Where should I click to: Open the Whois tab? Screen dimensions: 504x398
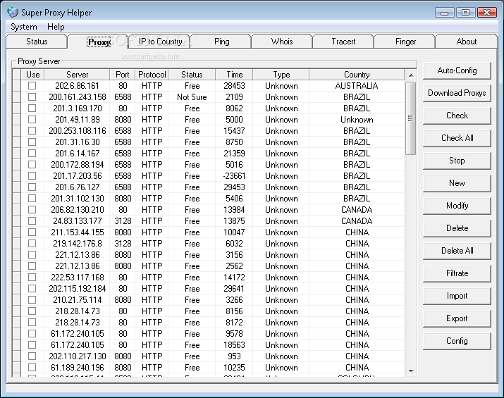282,42
